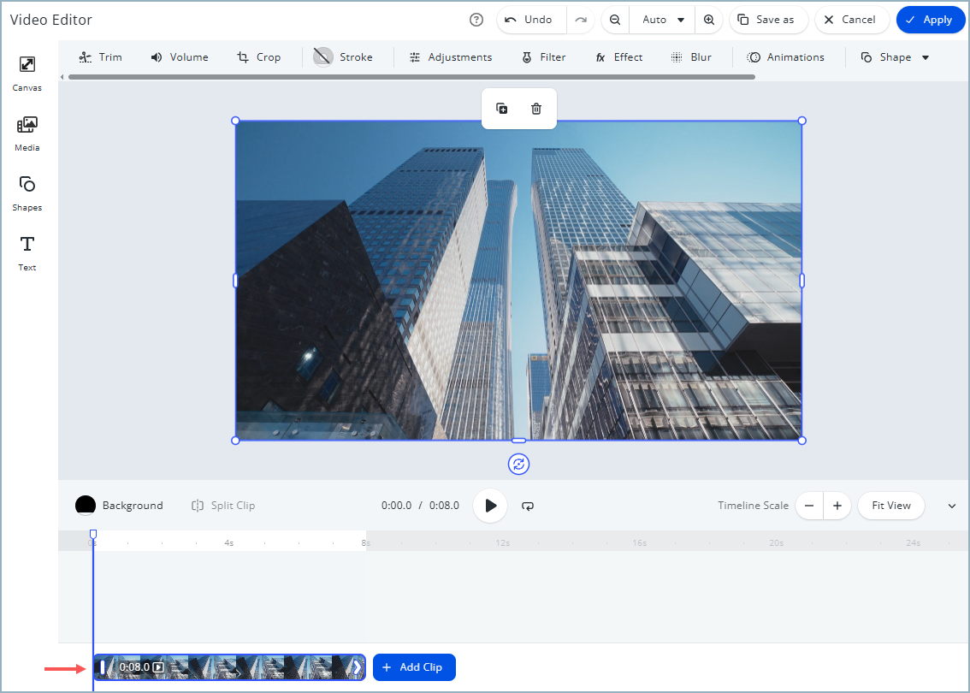The width and height of the screenshot is (970, 693).
Task: Click the Add Clip button
Action: pyautogui.click(x=414, y=667)
